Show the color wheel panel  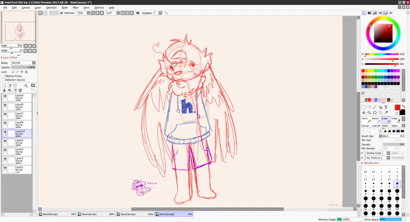pyautogui.click(x=364, y=13)
